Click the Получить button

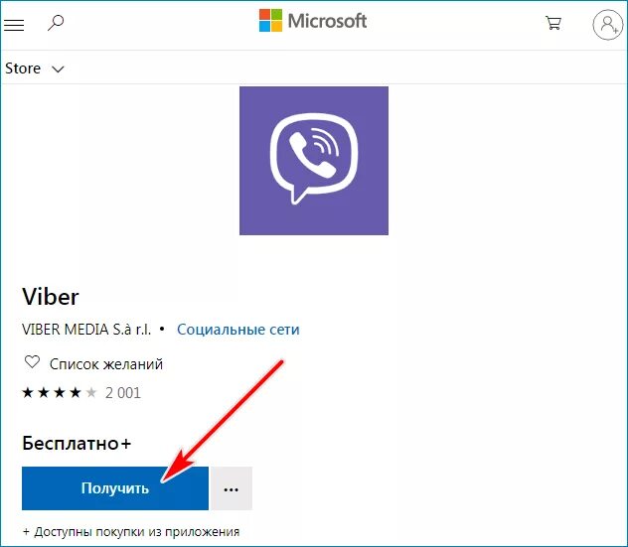point(115,488)
